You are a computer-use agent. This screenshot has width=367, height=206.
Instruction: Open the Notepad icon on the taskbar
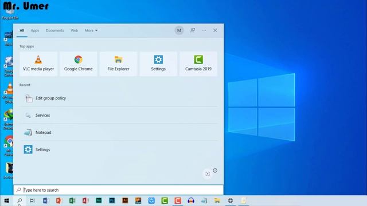click(204, 200)
